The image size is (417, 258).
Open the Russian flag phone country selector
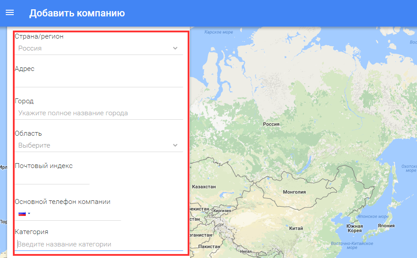[x=24, y=214]
